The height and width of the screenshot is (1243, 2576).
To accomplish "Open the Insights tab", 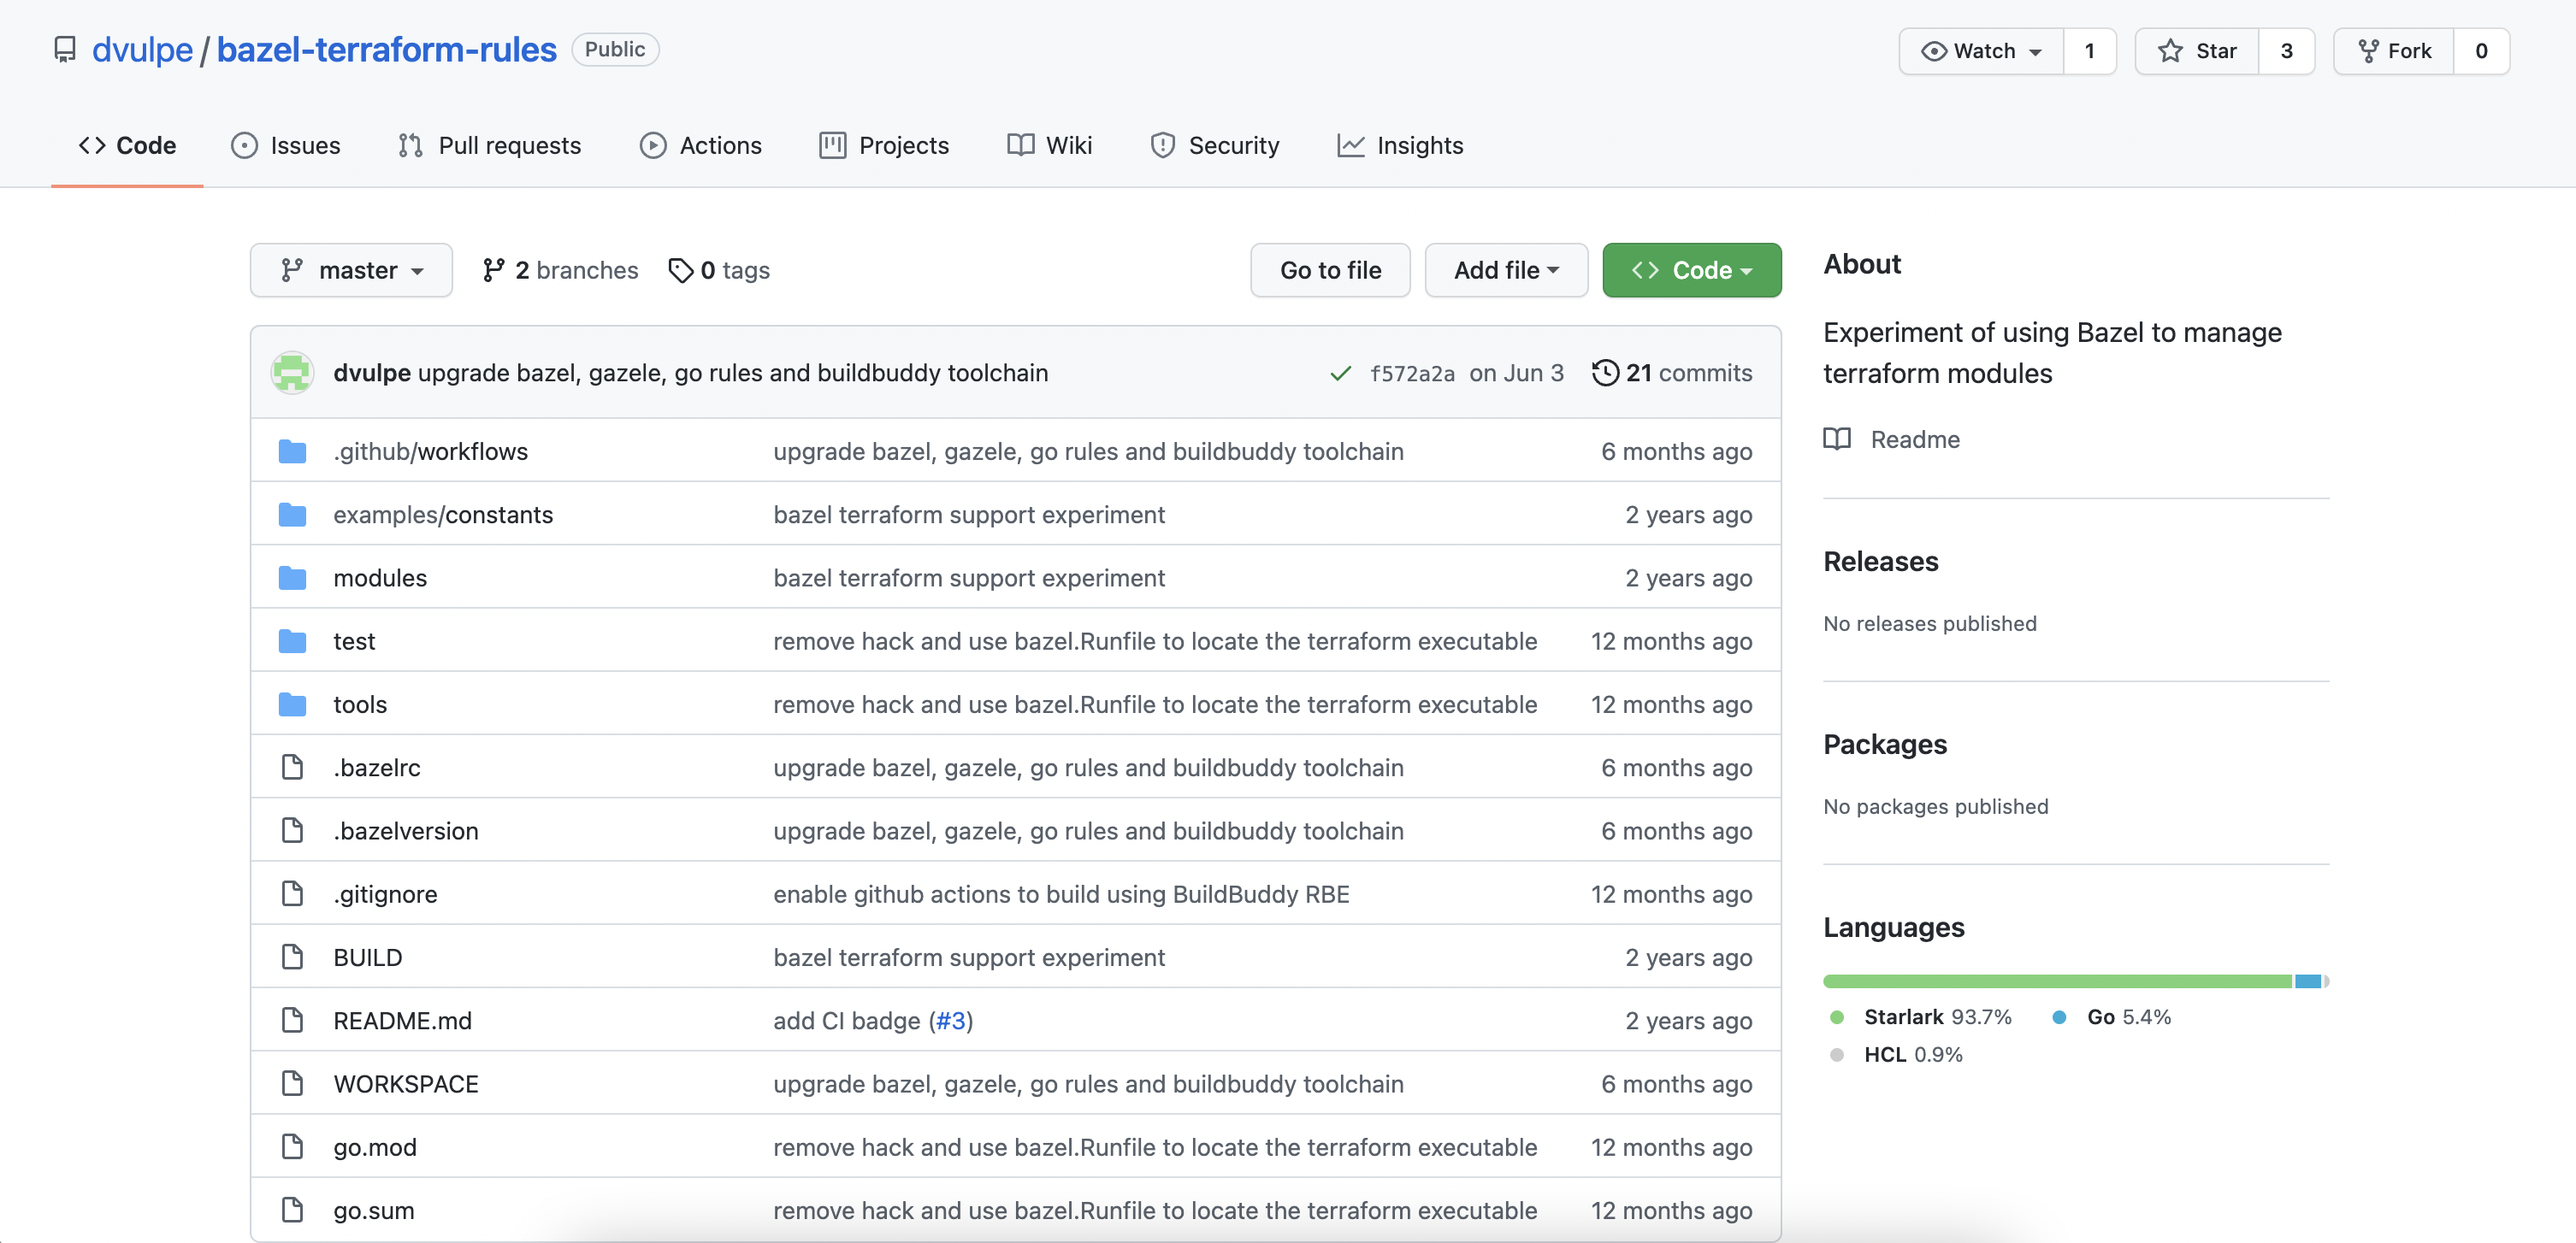I will click(1400, 146).
